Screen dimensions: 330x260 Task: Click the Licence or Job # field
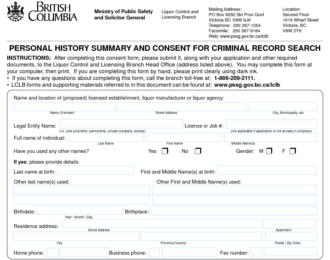coord(271,124)
